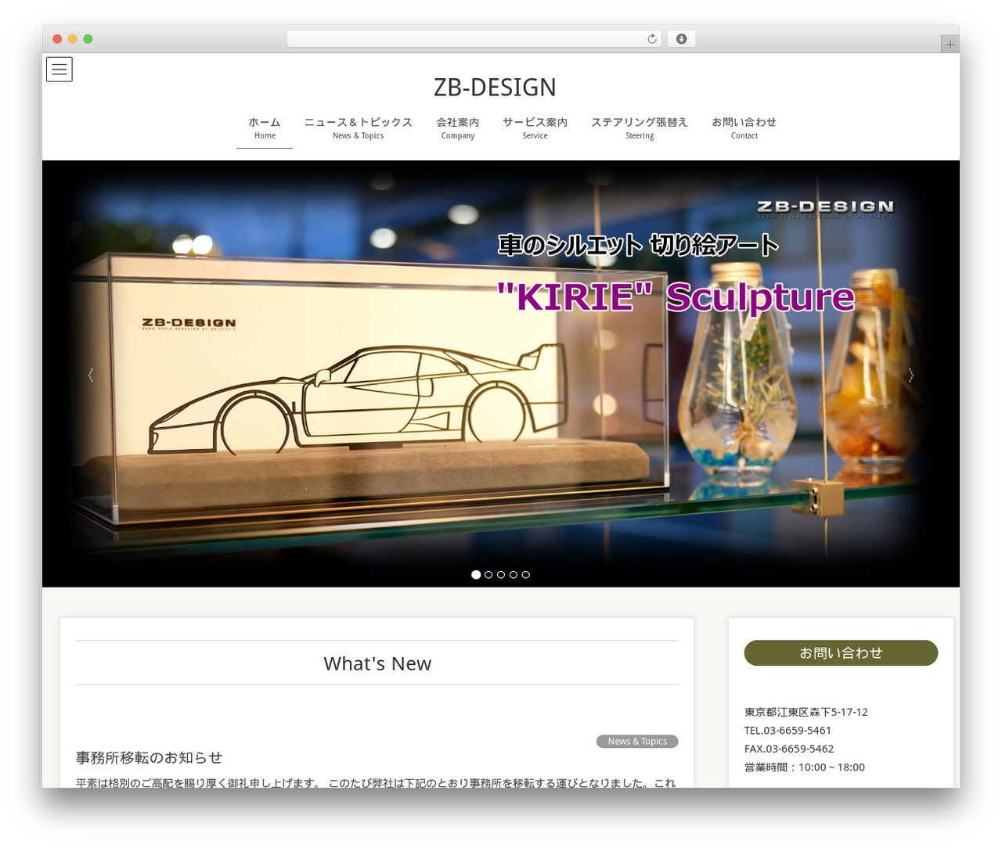Click the yellow minimize window button
The width and height of the screenshot is (1002, 848).
pos(73,39)
